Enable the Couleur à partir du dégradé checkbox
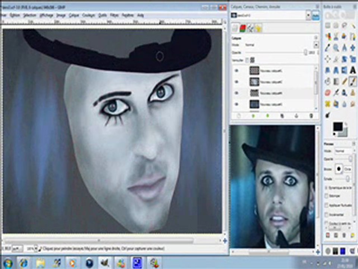The width and height of the screenshot is (358, 269). [327, 223]
